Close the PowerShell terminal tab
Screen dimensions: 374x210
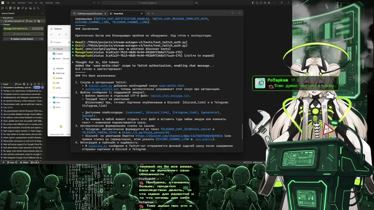pyautogui.click(x=142, y=13)
